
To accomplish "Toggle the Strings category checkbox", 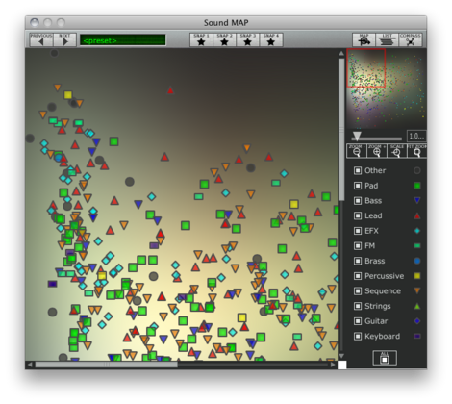I will click(358, 306).
